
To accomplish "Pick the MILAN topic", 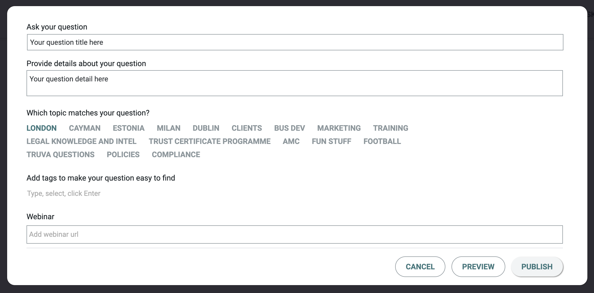I will pyautogui.click(x=169, y=128).
